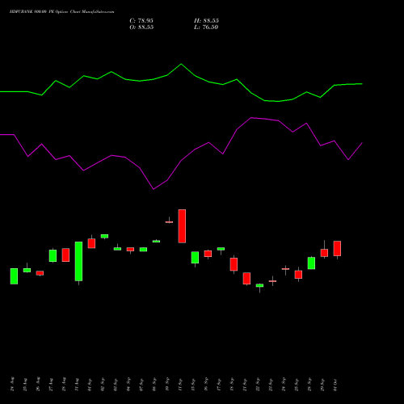Click the tall red candle on 11 Sep

pos(182,226)
